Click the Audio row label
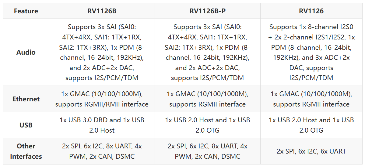The image size is (365, 166). (26, 52)
